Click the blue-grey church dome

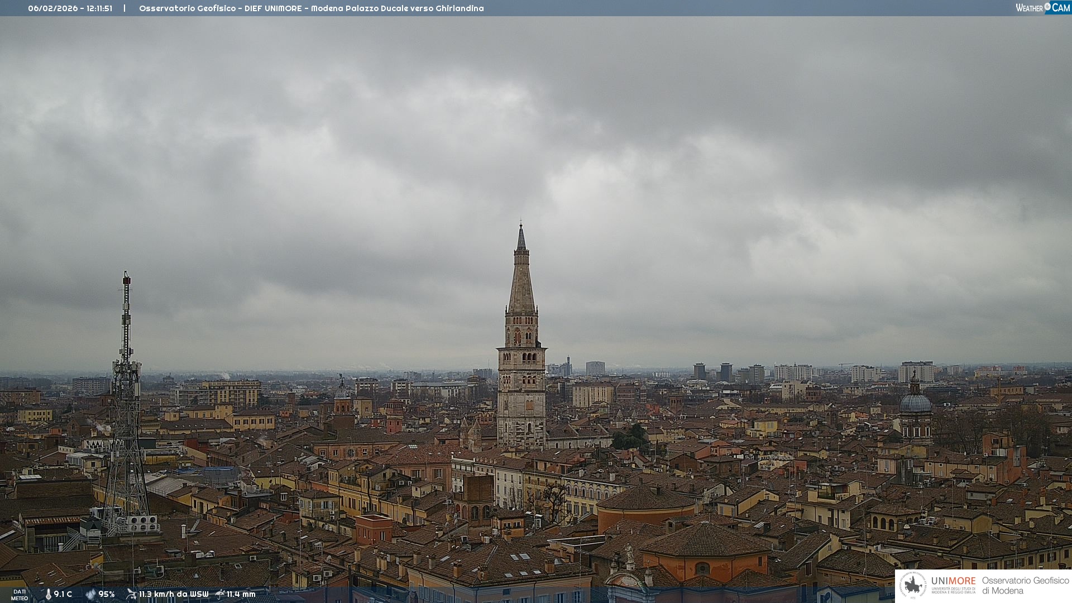[x=916, y=403]
